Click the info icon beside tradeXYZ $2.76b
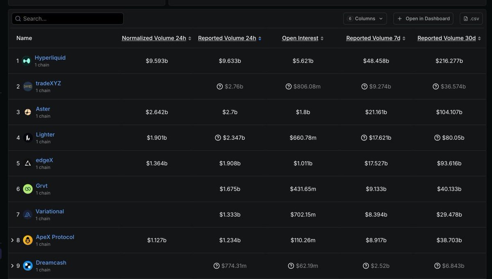Screen dimensions: 492x279 click(220, 87)
